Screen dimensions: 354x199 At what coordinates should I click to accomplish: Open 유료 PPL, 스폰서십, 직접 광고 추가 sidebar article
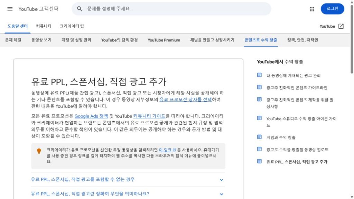click(x=297, y=162)
